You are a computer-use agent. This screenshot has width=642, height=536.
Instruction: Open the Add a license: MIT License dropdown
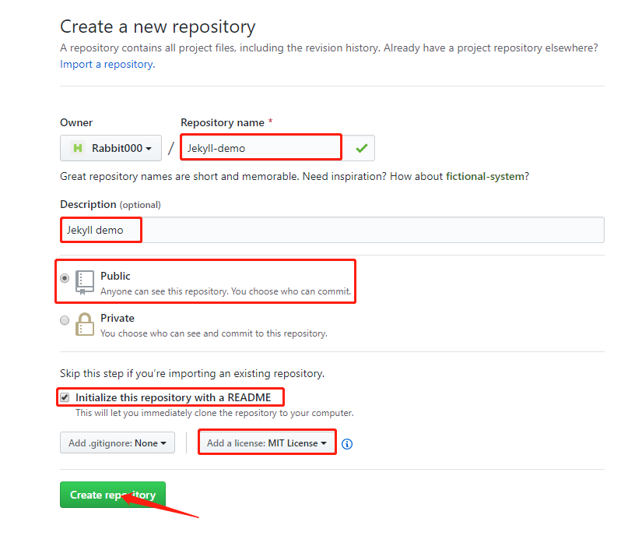click(267, 442)
